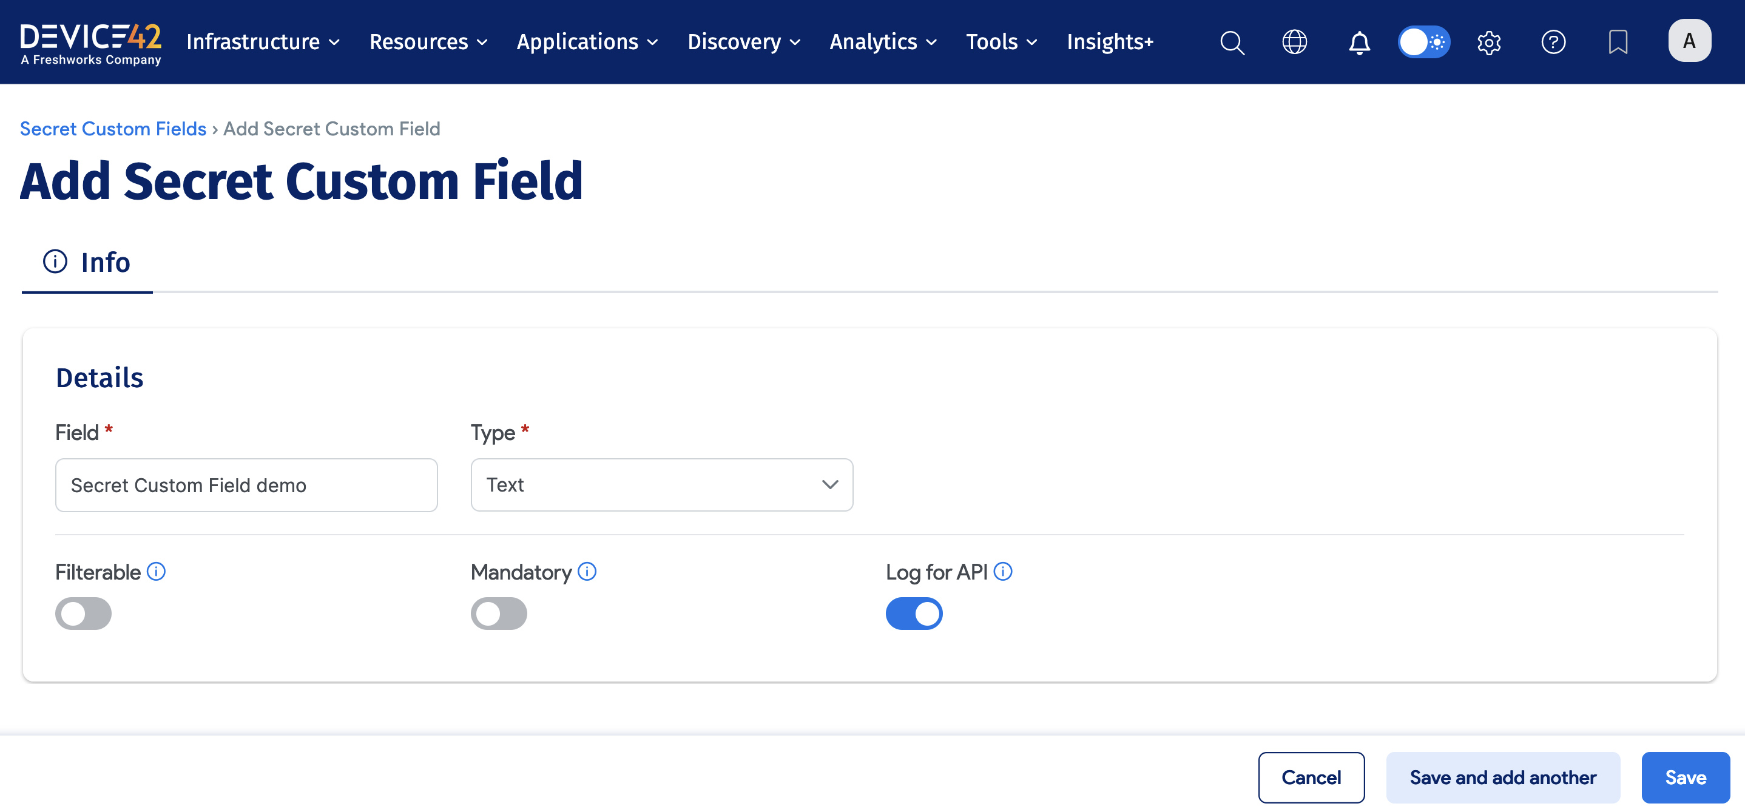1745x812 pixels.
Task: Open the Type dropdown
Action: pos(662,485)
